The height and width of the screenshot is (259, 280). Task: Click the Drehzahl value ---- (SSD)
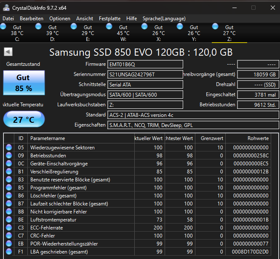tap(258, 84)
